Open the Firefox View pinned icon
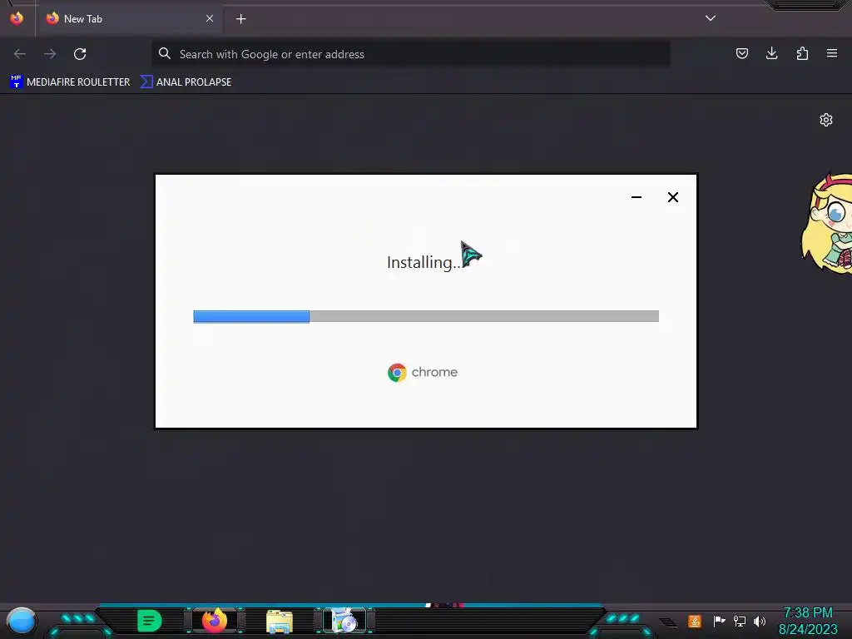 (x=17, y=18)
